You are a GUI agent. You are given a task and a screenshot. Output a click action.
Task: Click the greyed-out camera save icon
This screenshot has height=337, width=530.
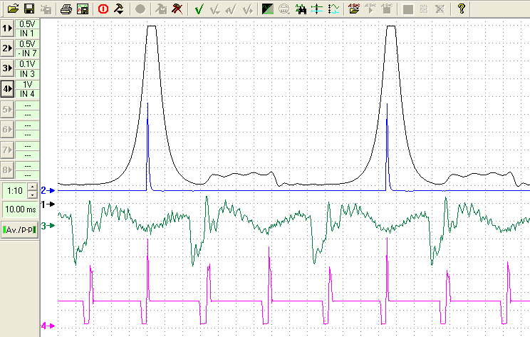click(46, 9)
